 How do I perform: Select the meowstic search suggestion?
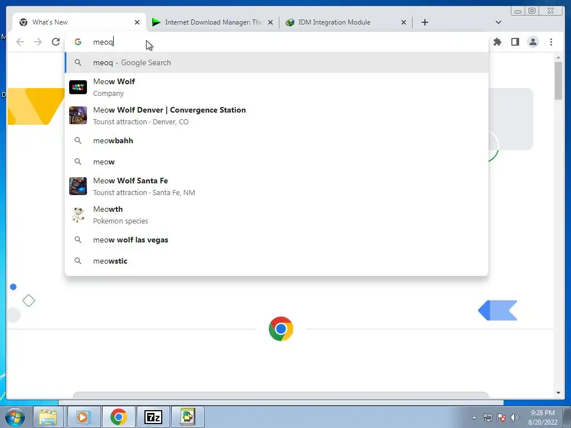(277, 261)
